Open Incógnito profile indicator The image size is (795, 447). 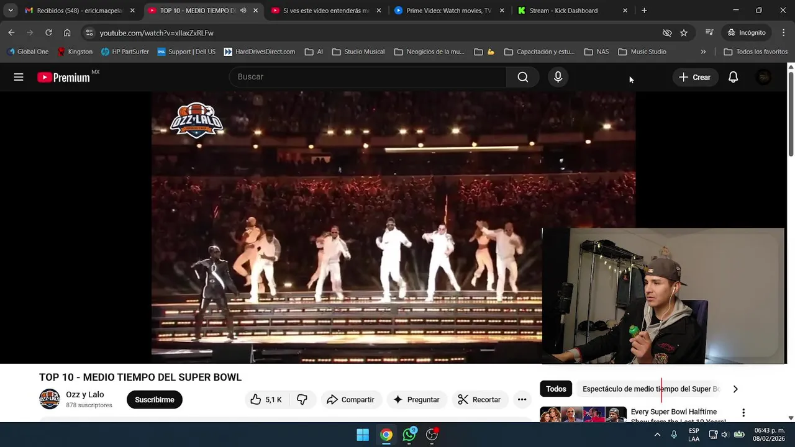click(x=747, y=33)
